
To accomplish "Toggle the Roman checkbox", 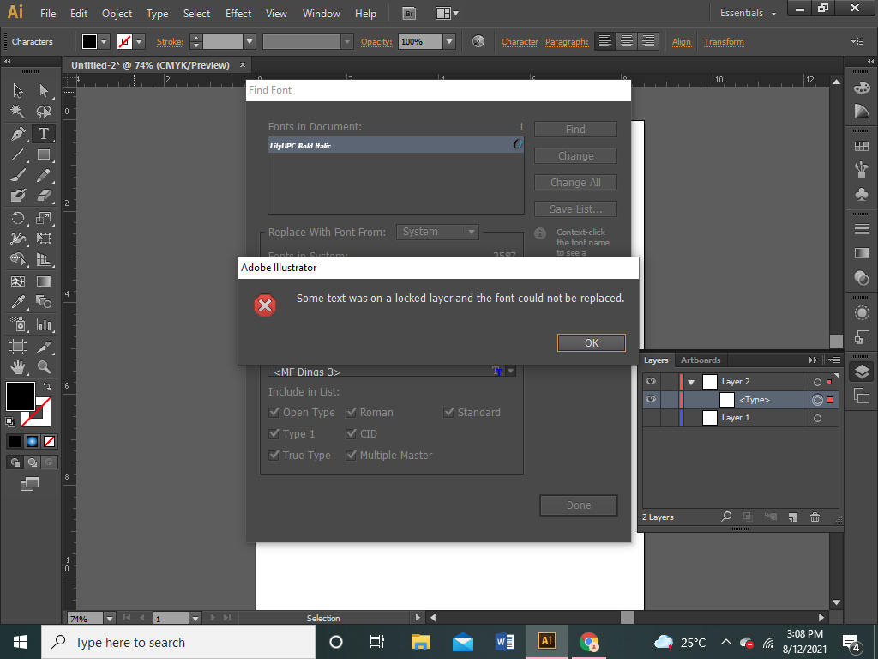I will (x=351, y=413).
